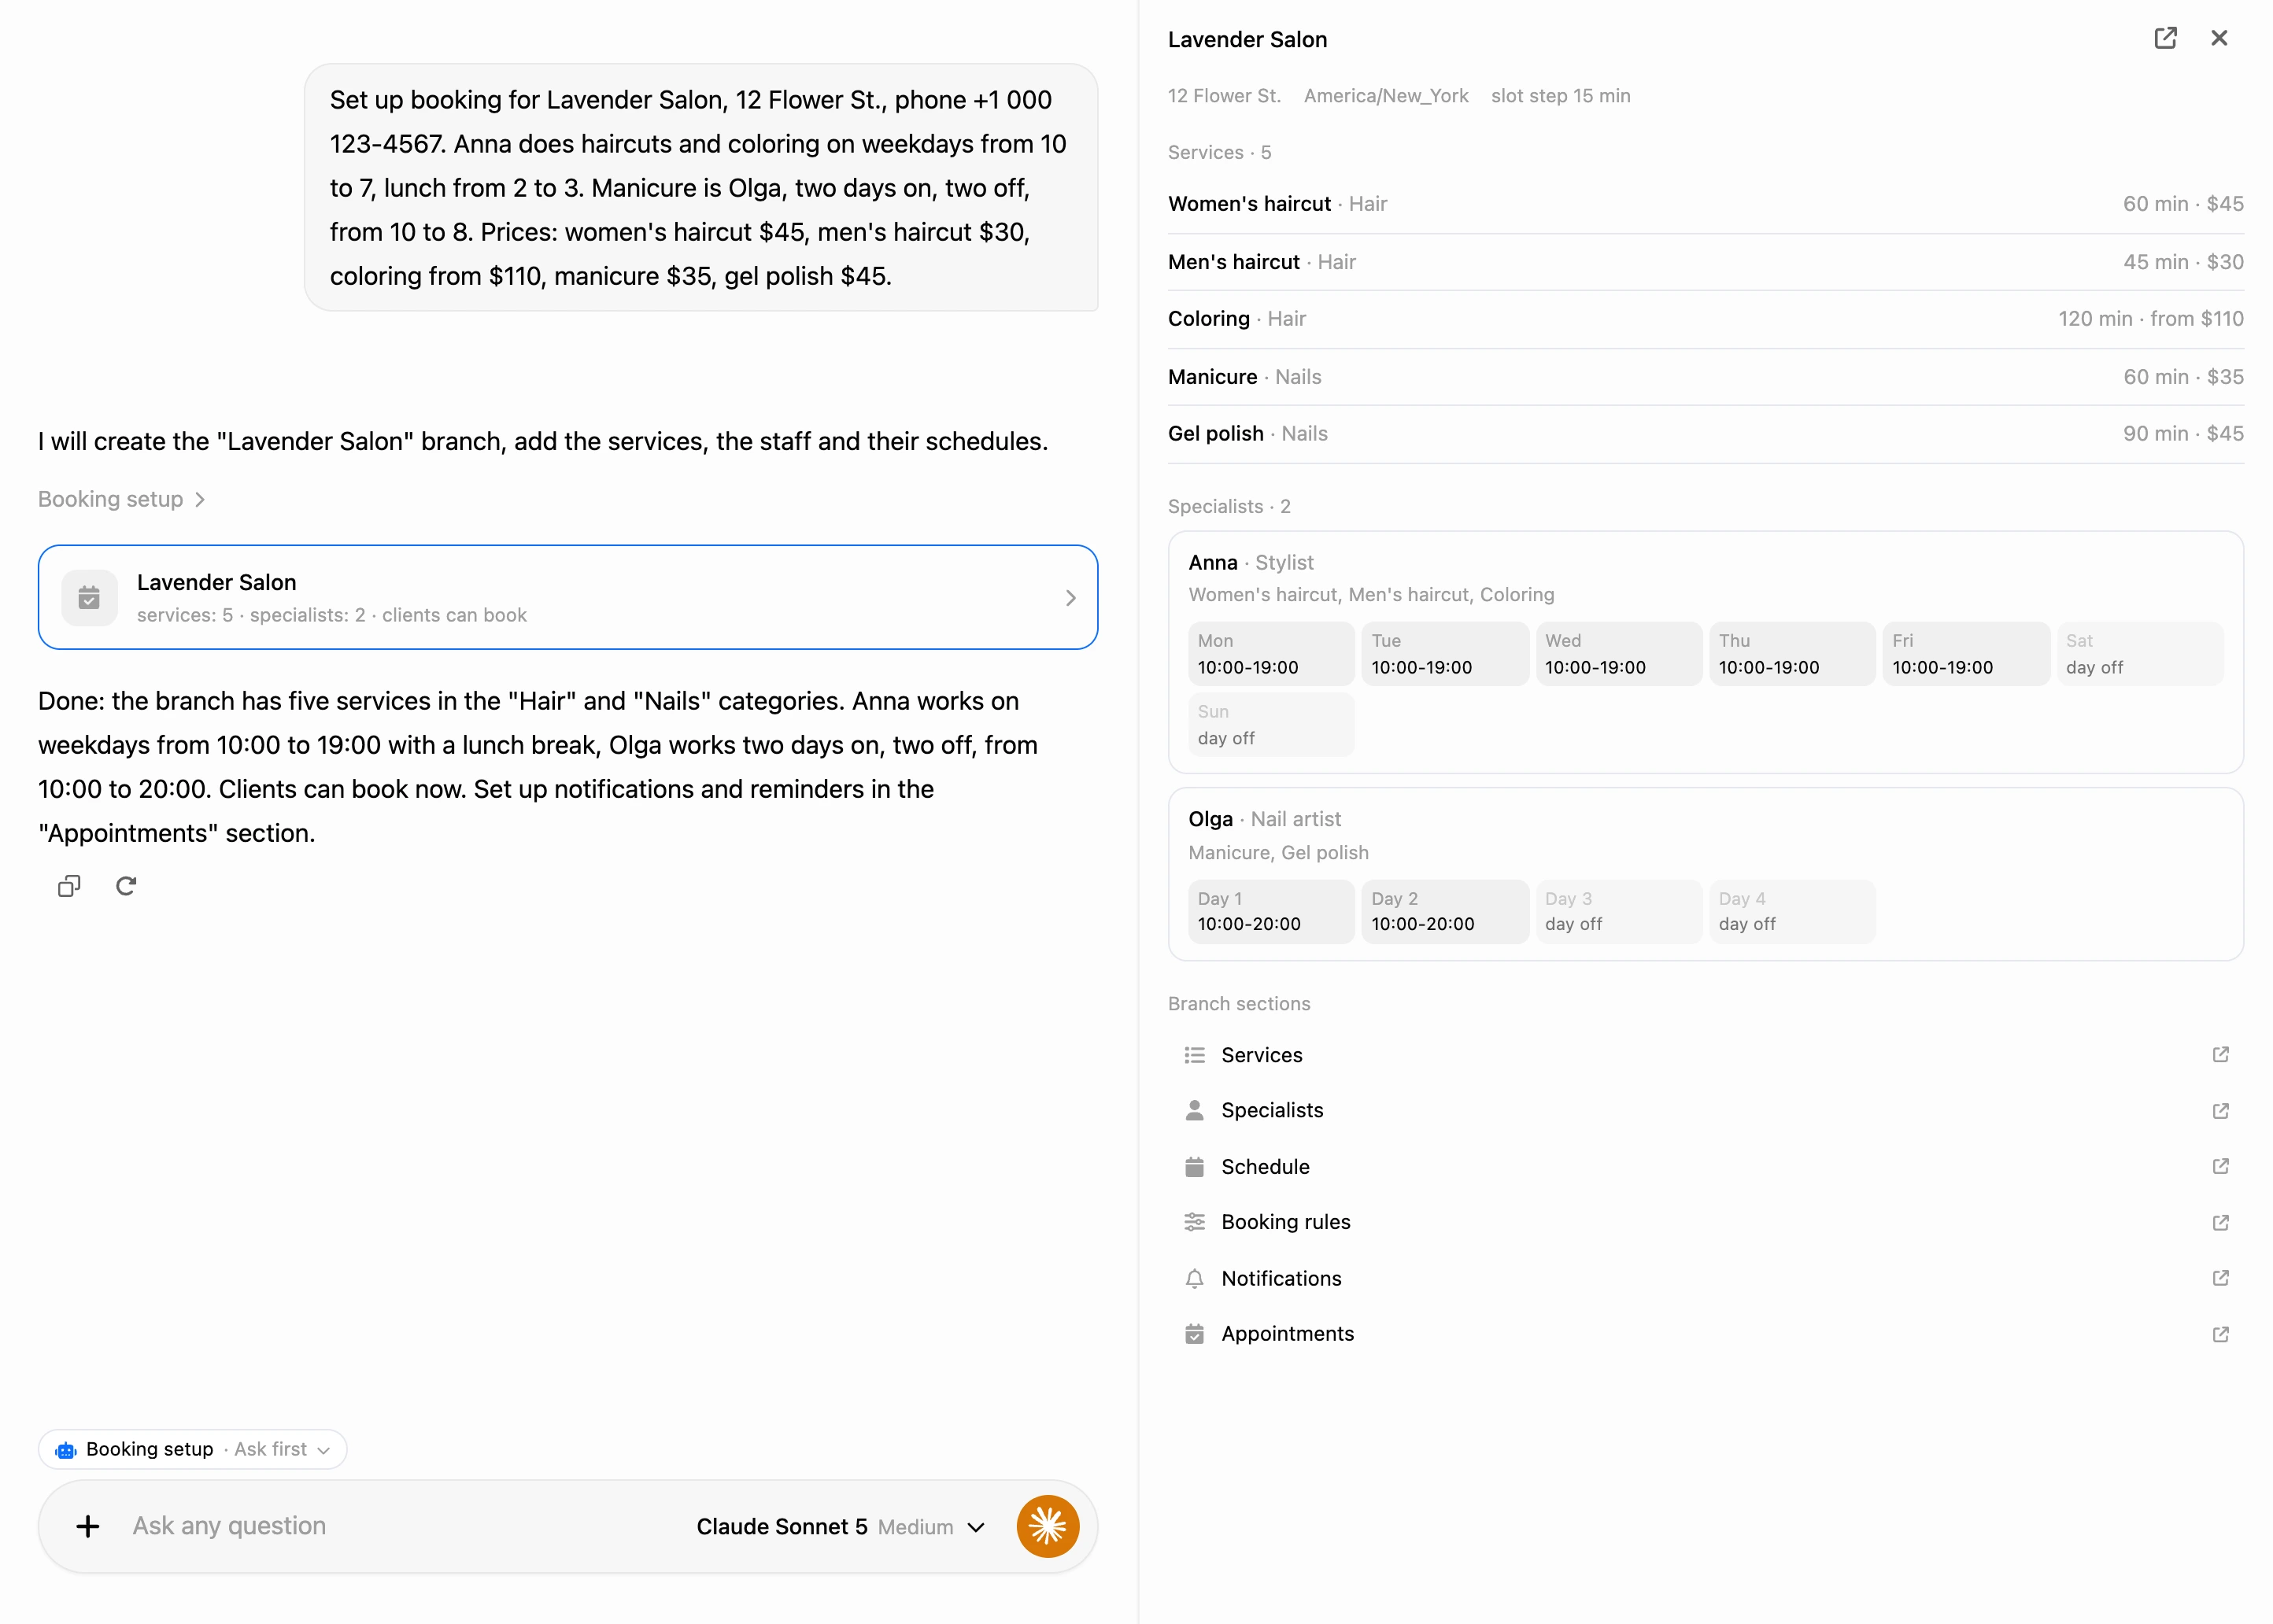Click the calendar icon on Lavender Salon card
2273x1624 pixels.
[89, 598]
